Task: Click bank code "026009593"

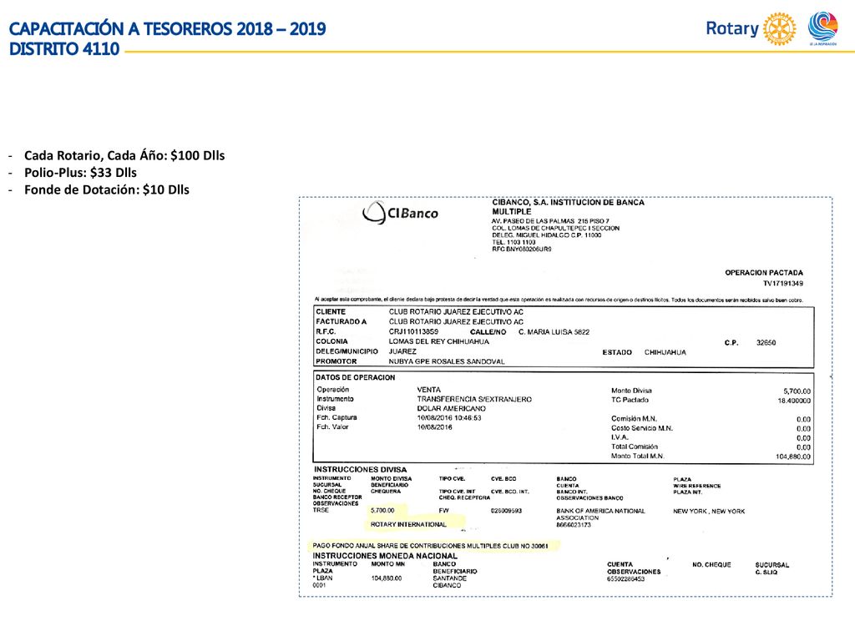Action: pyautogui.click(x=506, y=511)
